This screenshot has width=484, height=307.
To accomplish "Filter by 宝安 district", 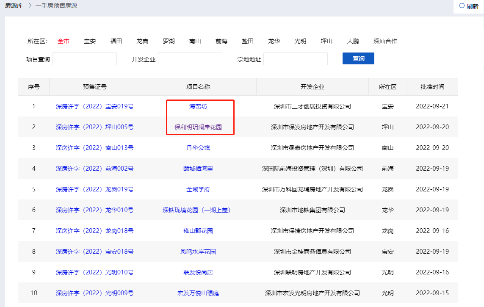I will [90, 41].
